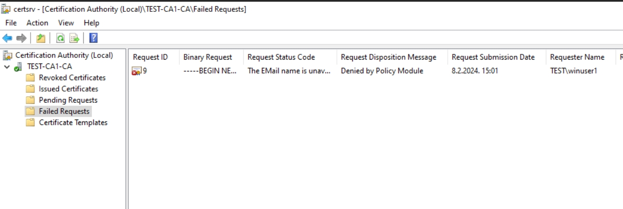Select the failed request 9 row icon
This screenshot has height=209, width=623.
(136, 71)
